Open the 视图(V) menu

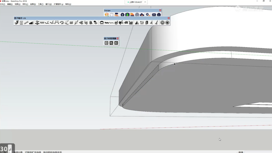(18, 4)
